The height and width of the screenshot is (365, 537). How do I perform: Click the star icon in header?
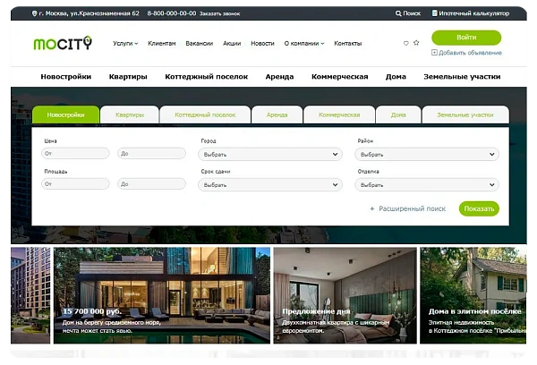[416, 43]
